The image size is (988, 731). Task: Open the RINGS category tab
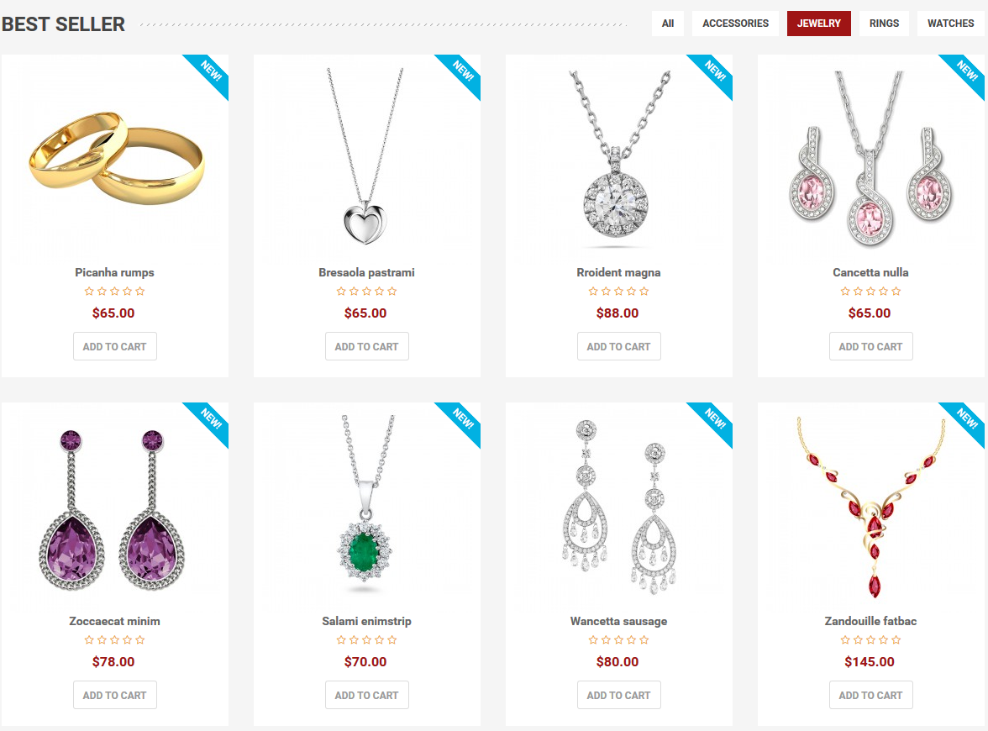884,24
